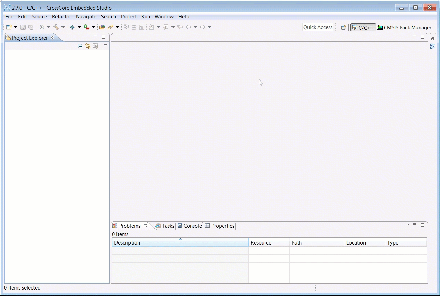The height and width of the screenshot is (296, 440).
Task: Maximize the Project Explorer panel
Action: click(x=104, y=37)
